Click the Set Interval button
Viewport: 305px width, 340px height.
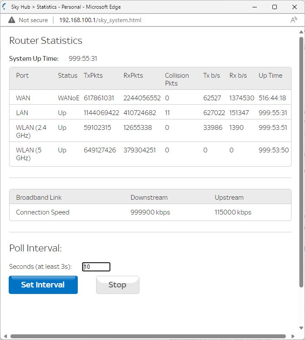(x=43, y=285)
